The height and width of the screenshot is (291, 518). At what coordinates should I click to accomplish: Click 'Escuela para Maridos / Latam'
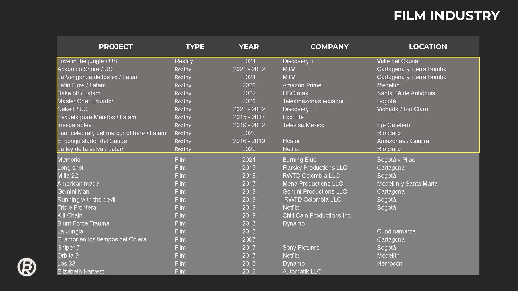(97, 117)
